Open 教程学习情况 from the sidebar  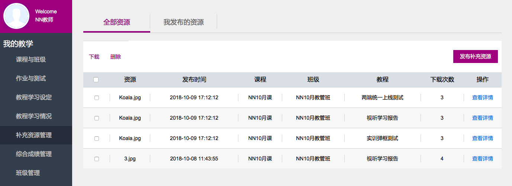[x=34, y=116]
